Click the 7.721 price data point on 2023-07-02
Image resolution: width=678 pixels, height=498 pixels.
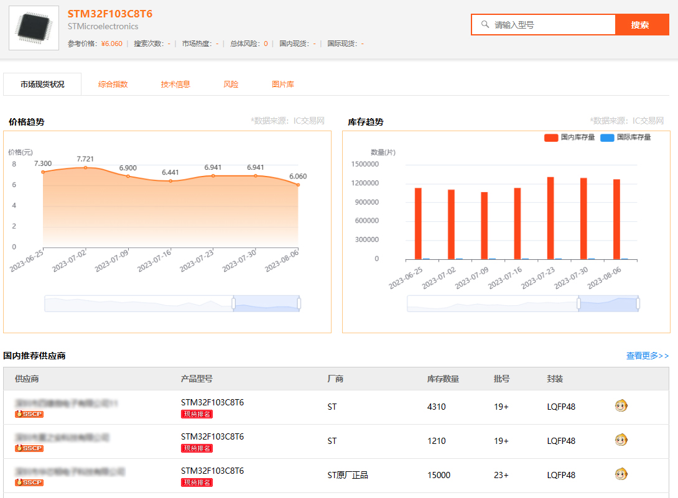[x=86, y=167]
